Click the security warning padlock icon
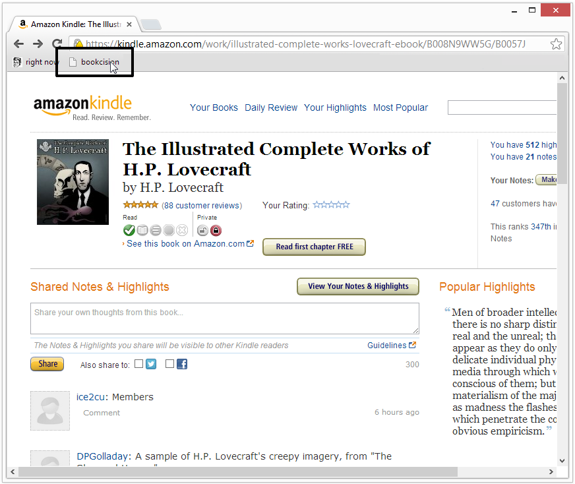The width and height of the screenshot is (575, 484). point(78,44)
